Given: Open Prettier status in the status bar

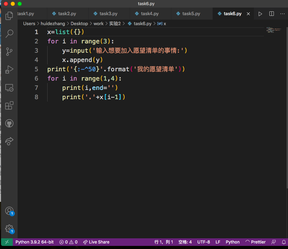Looking at the screenshot, I should point(256,242).
